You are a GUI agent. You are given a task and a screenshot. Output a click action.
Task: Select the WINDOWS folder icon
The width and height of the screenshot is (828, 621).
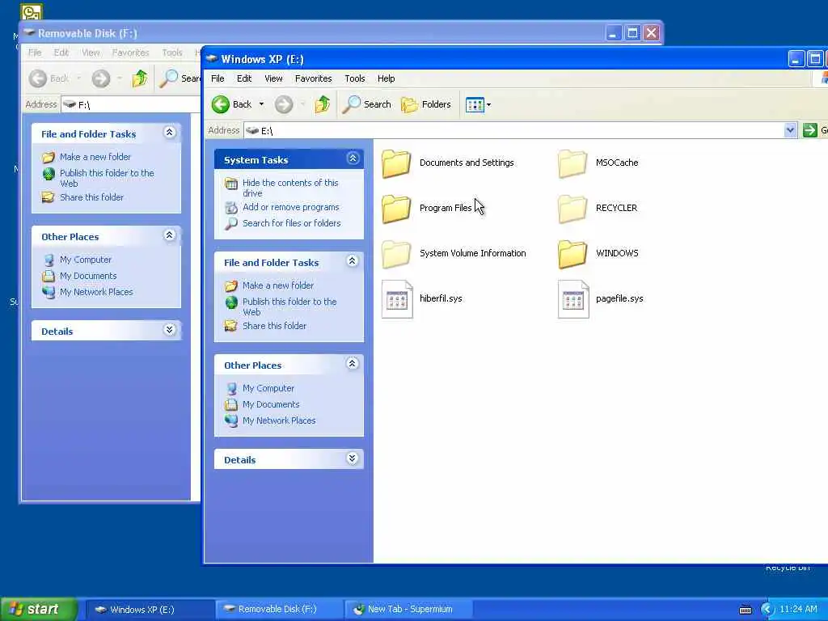pos(572,253)
